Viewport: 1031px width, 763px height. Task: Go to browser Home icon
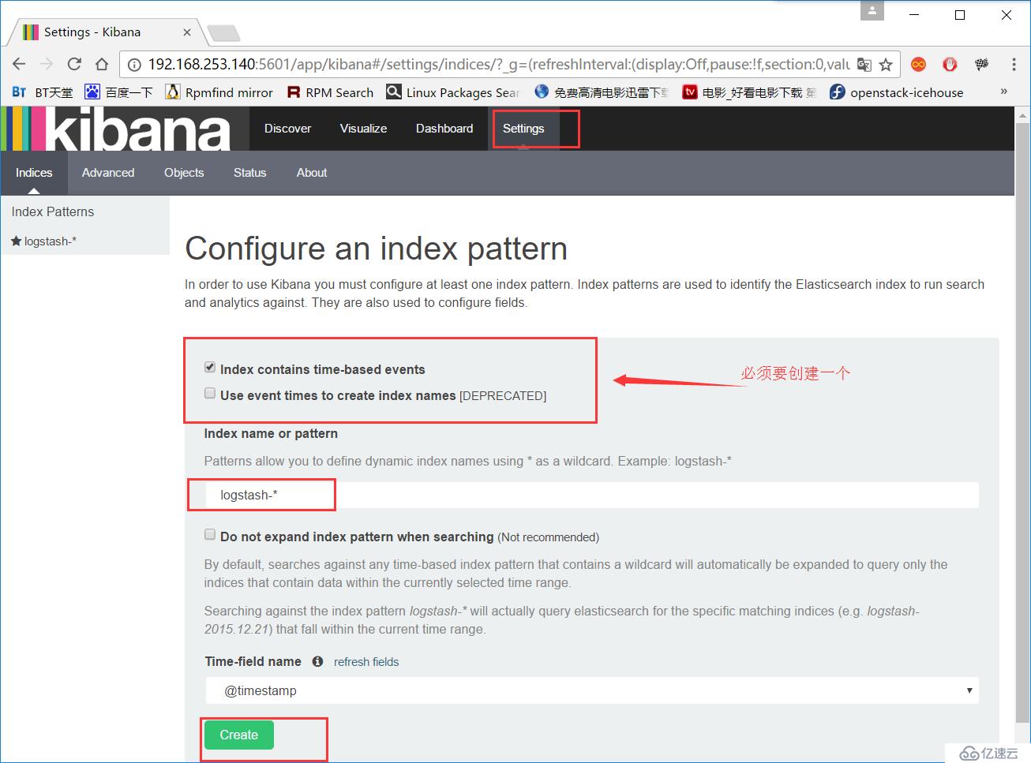(102, 64)
